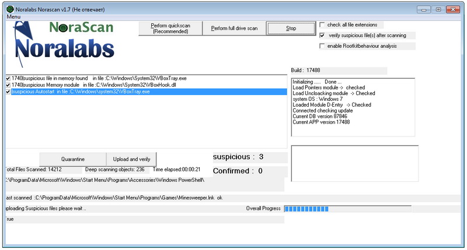This screenshot has width=467, height=250.
Task: Click the 'Build : 17488' label
Action: tap(305, 71)
